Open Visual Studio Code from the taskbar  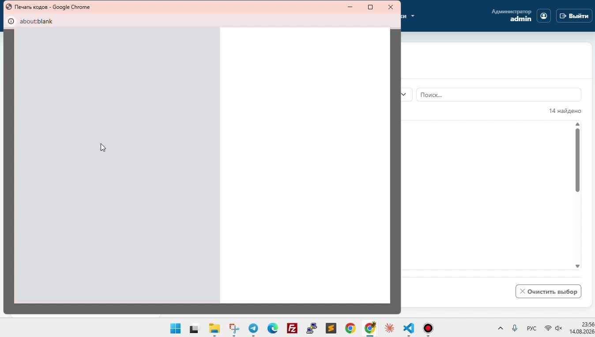[x=409, y=328]
